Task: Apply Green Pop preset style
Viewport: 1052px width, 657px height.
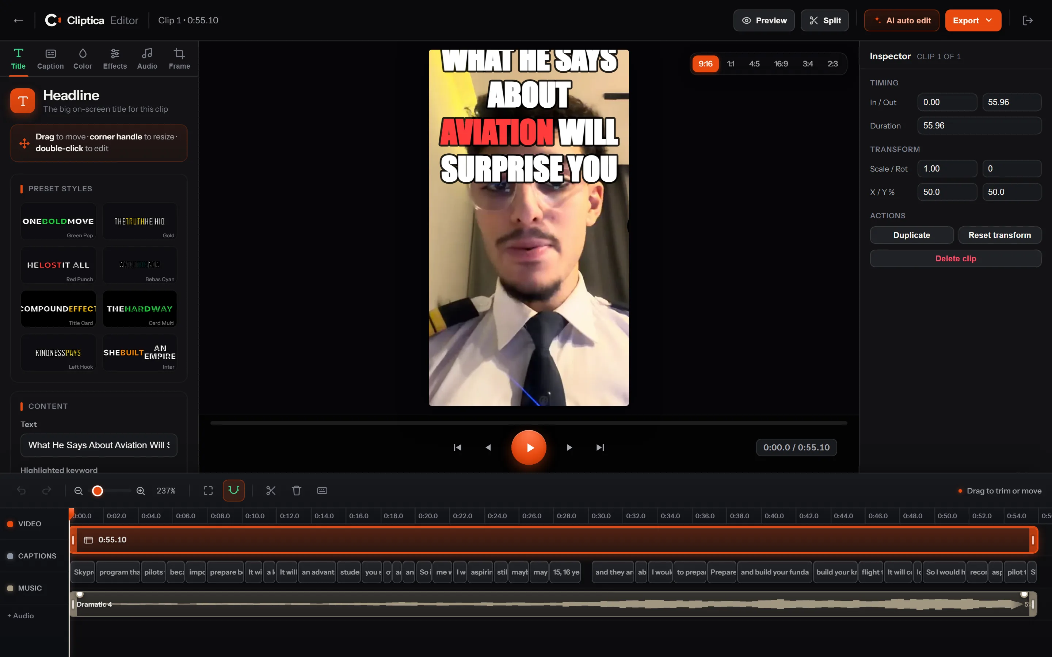Action: [x=58, y=221]
